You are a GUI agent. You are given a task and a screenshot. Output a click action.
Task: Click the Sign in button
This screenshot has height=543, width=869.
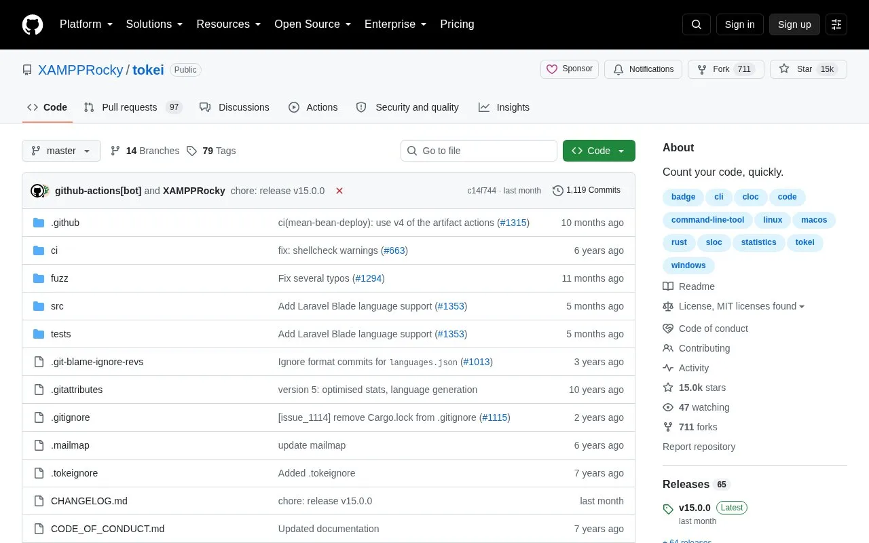point(739,24)
